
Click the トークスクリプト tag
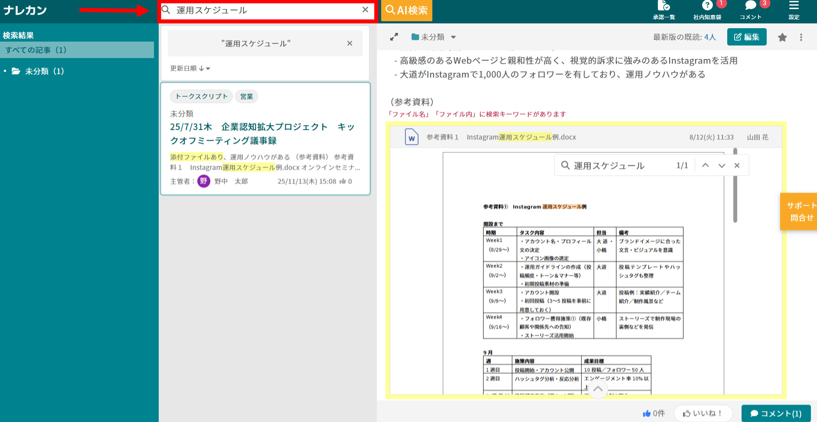tap(201, 97)
